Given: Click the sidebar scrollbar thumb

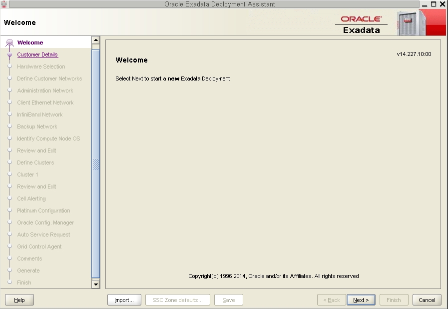Looking at the screenshot, I should pyautogui.click(x=96, y=163).
